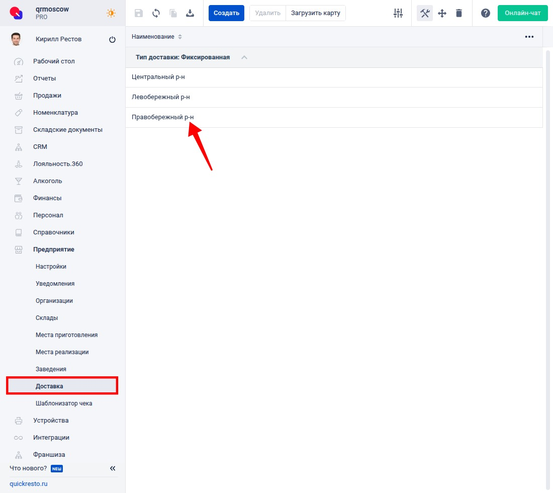Collapse the sidebar with double chevron

[x=113, y=468]
